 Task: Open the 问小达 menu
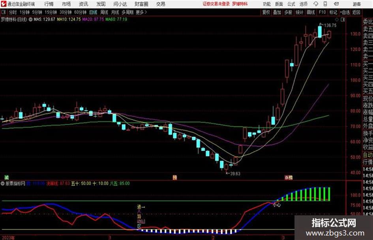click(x=120, y=4)
